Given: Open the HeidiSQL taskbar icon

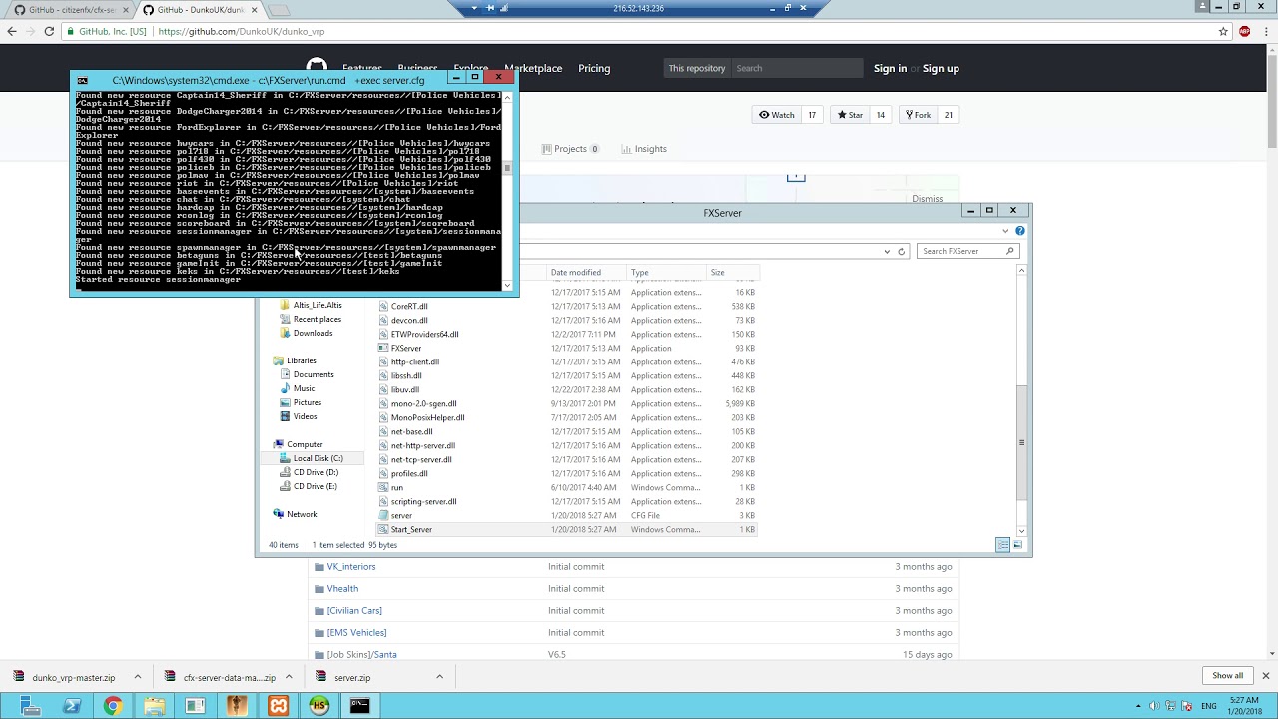Looking at the screenshot, I should pos(319,706).
